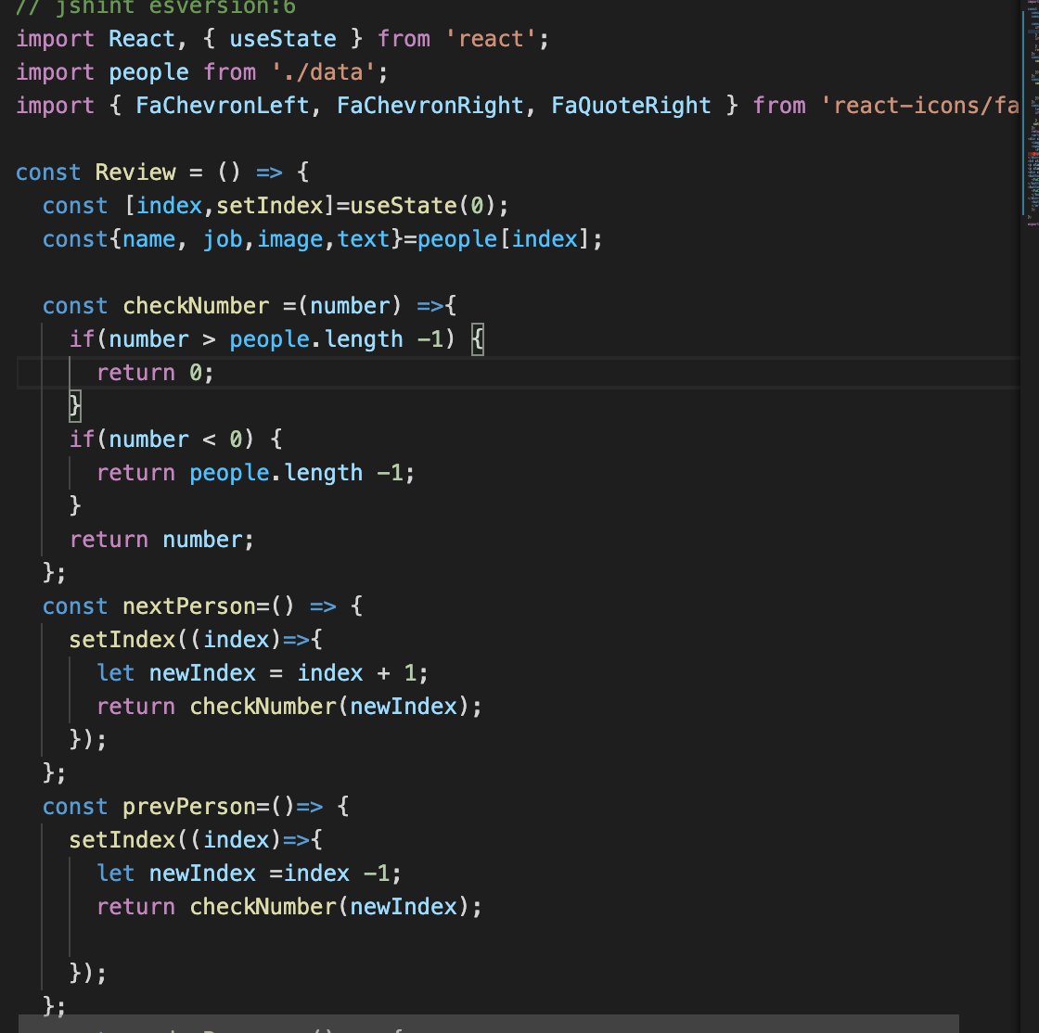Click 'if(number < 0)' condition
The height and width of the screenshot is (1033, 1039).
161,439
